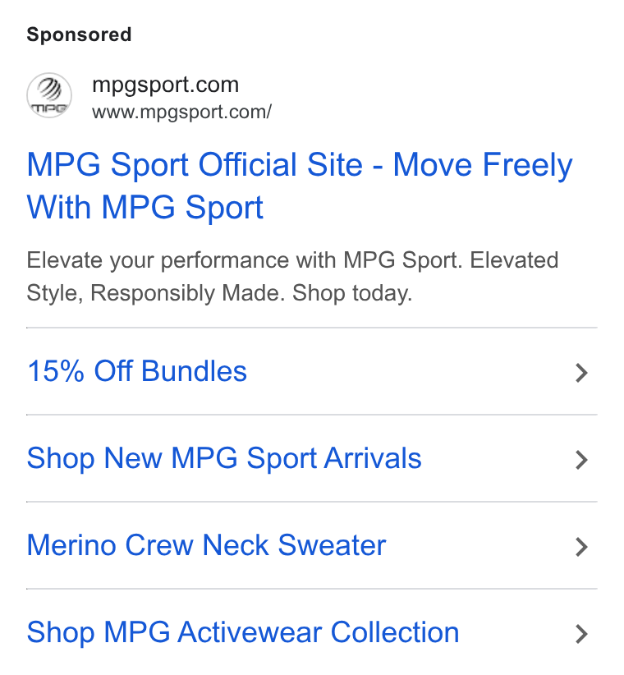Select the word 'Collection' in the last sitelink
The width and height of the screenshot is (624, 675).
pos(395,632)
